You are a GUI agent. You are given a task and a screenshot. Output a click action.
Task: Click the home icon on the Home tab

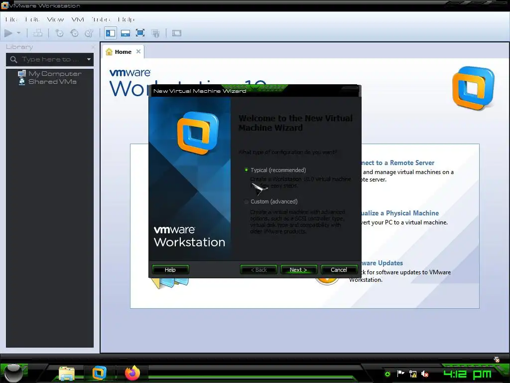109,52
